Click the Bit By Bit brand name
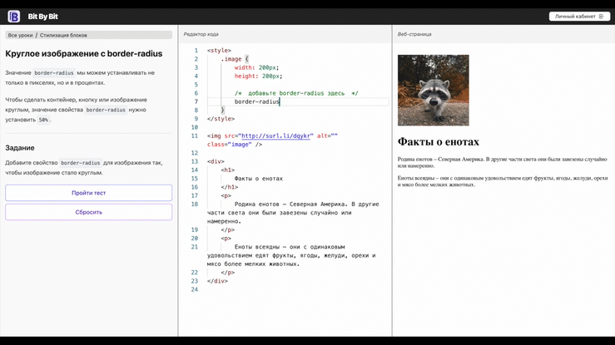 click(42, 17)
